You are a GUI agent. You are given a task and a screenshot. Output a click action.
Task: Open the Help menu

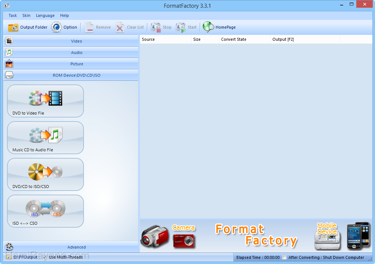click(x=65, y=15)
